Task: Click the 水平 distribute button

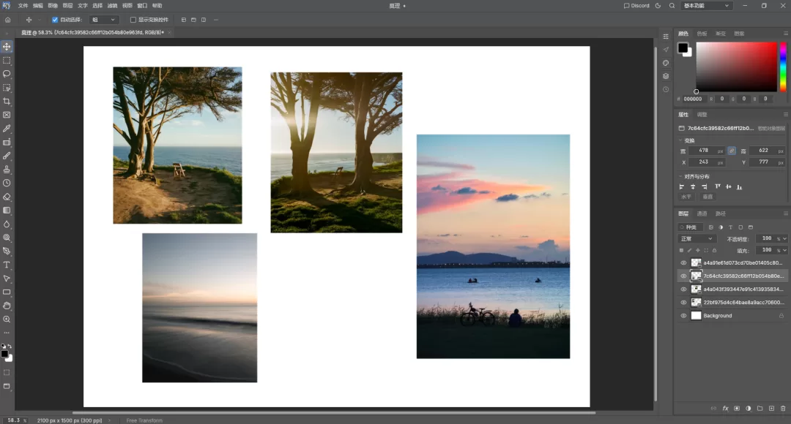Action: tap(686, 197)
